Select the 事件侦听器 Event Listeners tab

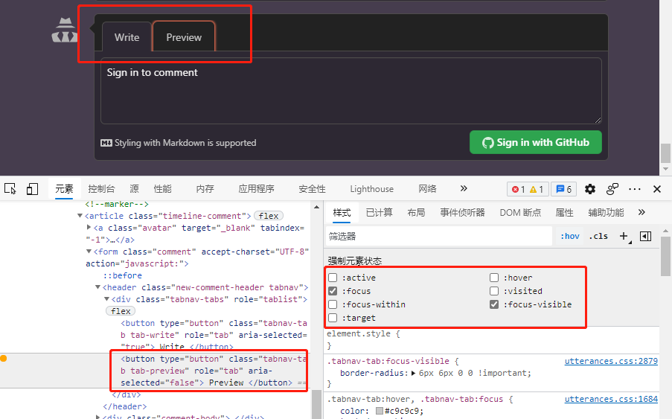[462, 213]
